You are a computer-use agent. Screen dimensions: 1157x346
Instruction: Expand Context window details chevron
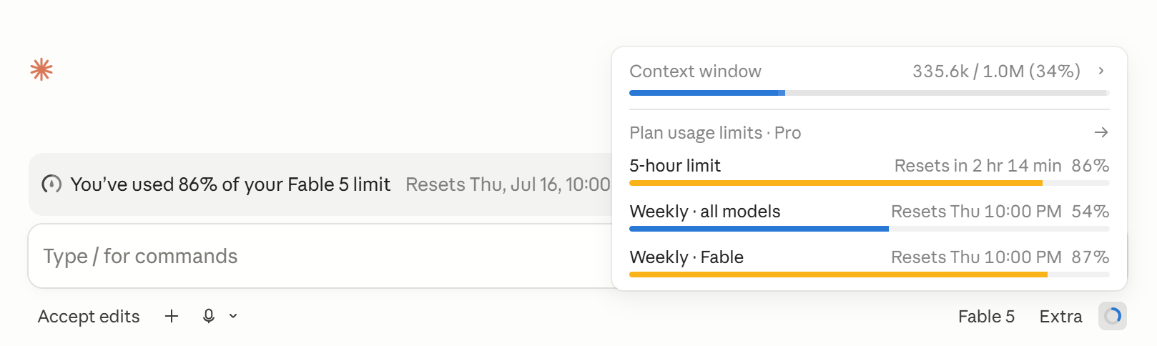(x=1101, y=71)
